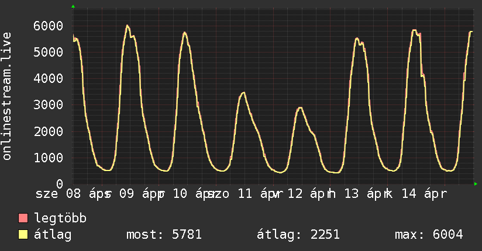Click the '12 ápr' date label

click(310, 194)
